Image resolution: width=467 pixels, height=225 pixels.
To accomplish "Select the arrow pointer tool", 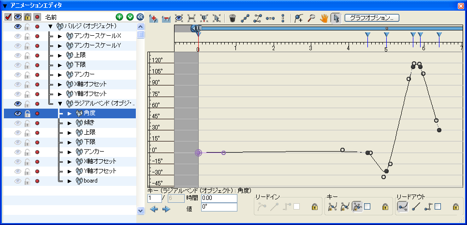I will pyautogui.click(x=336, y=18).
